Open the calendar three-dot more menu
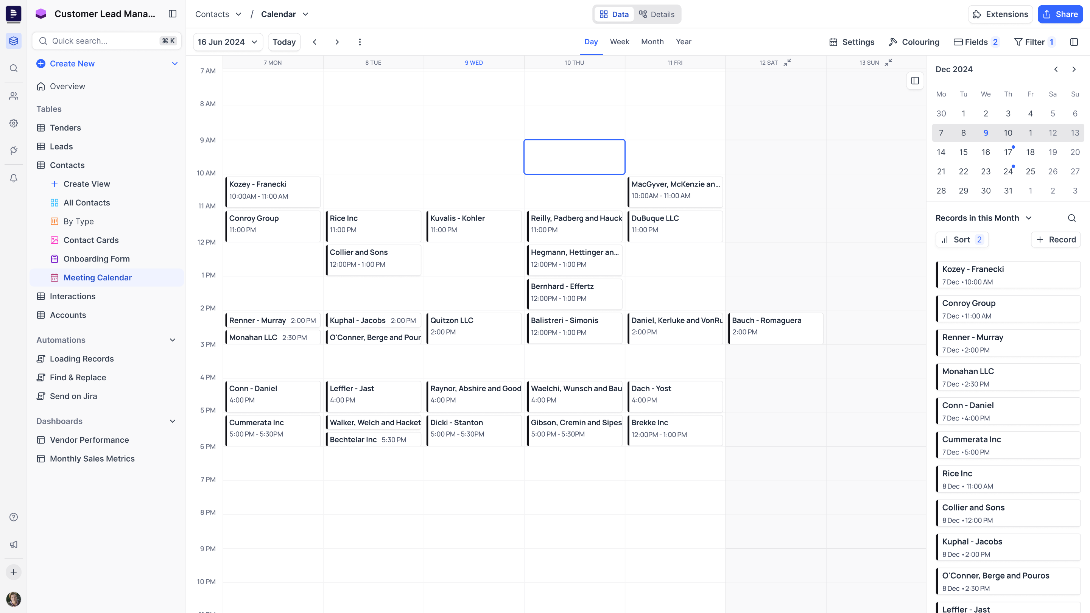 (x=360, y=42)
